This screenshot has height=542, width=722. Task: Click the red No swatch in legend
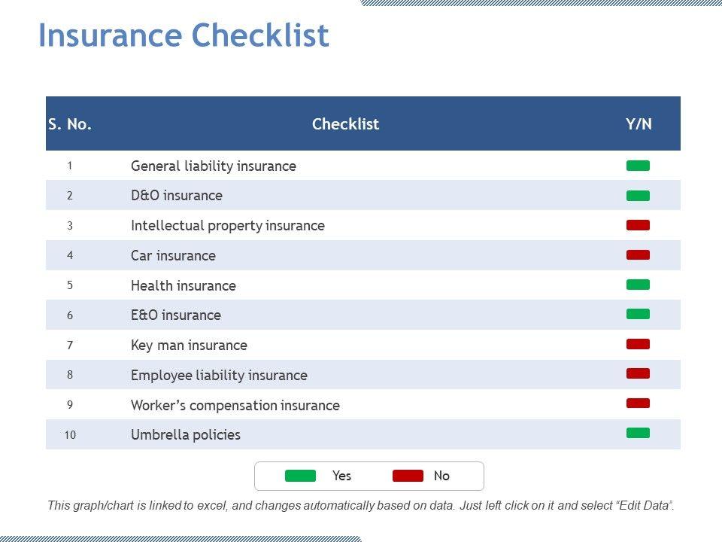coord(408,476)
